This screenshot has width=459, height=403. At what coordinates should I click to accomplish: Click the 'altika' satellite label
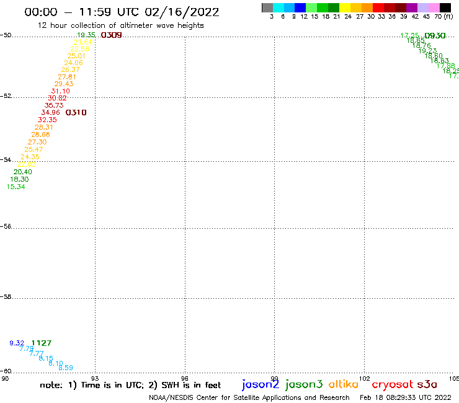[344, 384]
